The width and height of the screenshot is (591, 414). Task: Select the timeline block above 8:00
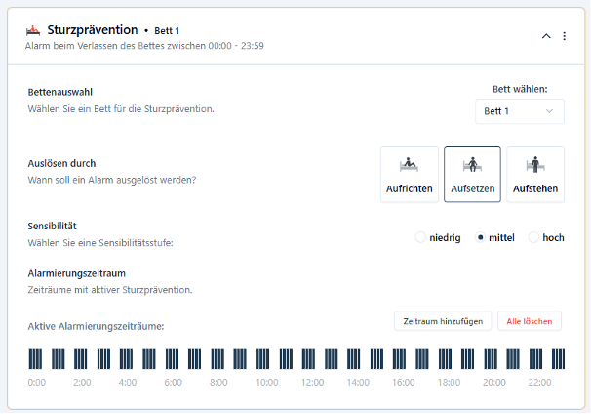(x=217, y=358)
